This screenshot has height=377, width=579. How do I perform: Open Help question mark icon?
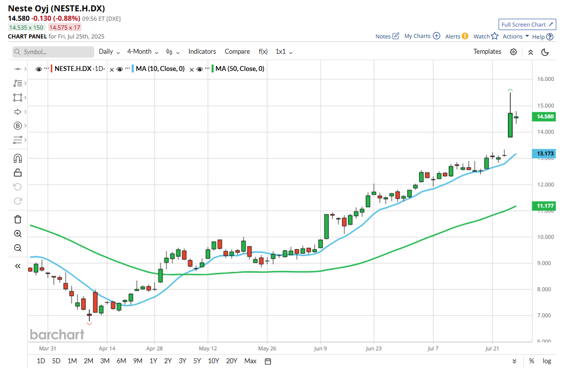click(550, 36)
